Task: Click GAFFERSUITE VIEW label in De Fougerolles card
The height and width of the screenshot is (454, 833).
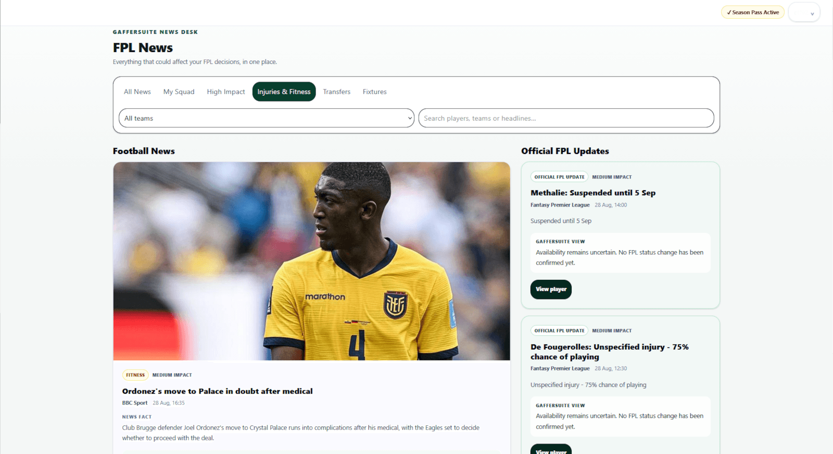Action: 560,406
